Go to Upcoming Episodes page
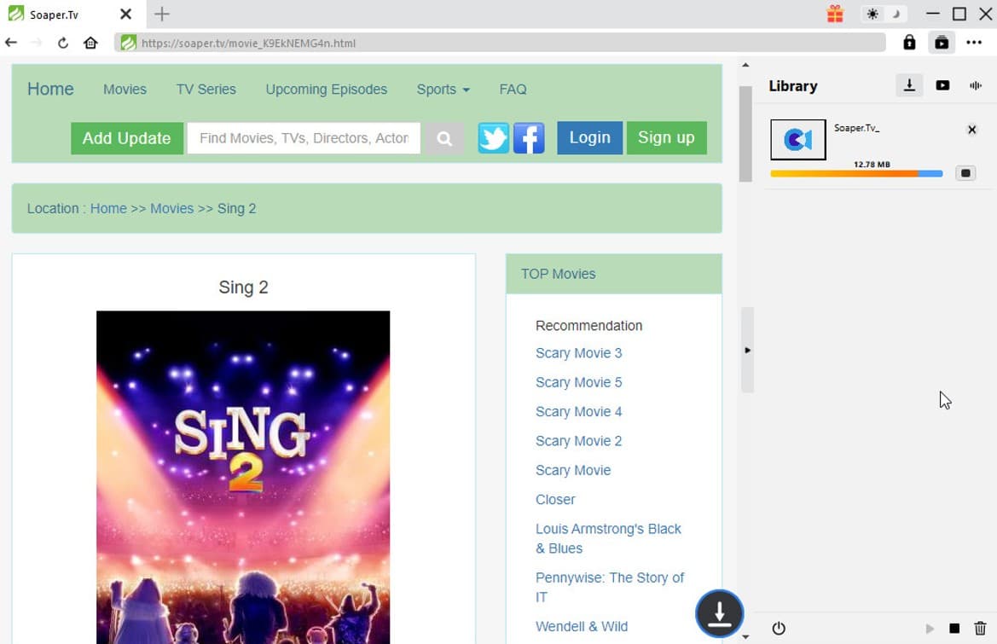 pyautogui.click(x=326, y=90)
